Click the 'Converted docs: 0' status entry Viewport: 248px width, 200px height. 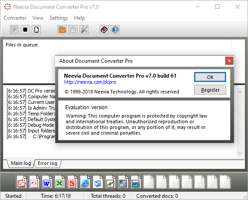point(157,196)
